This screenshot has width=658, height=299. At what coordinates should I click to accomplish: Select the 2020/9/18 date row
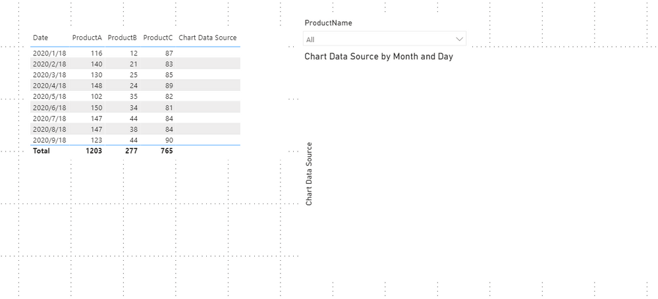(x=135, y=140)
